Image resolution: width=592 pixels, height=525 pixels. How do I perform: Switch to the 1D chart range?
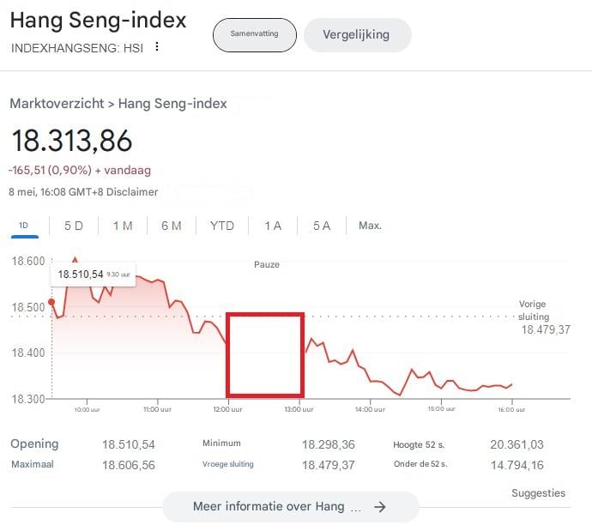click(24, 226)
